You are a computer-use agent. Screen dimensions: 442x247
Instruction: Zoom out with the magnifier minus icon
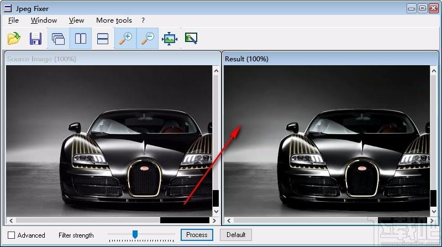148,38
